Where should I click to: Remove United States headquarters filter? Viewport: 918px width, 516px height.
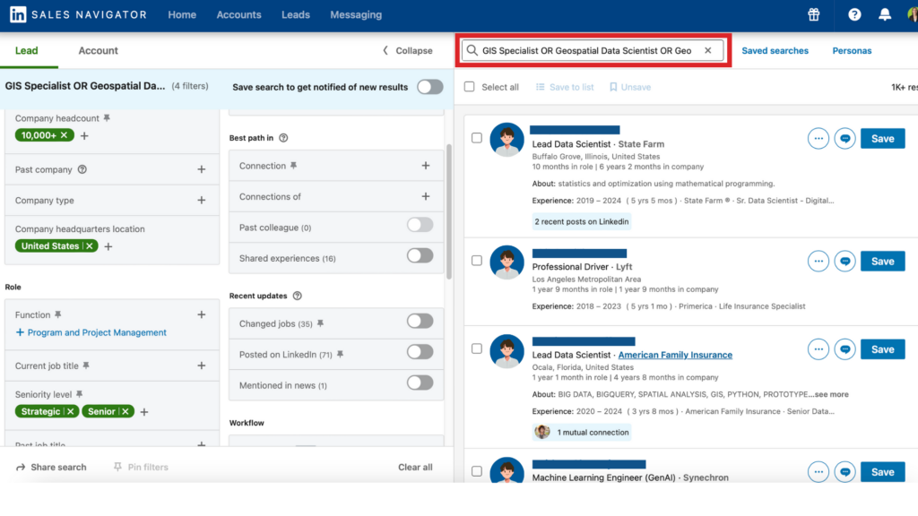90,246
